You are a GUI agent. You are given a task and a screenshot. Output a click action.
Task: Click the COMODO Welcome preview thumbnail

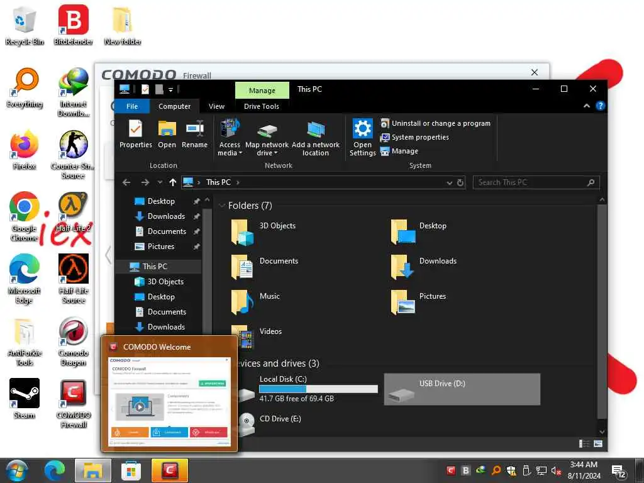pyautogui.click(x=170, y=402)
